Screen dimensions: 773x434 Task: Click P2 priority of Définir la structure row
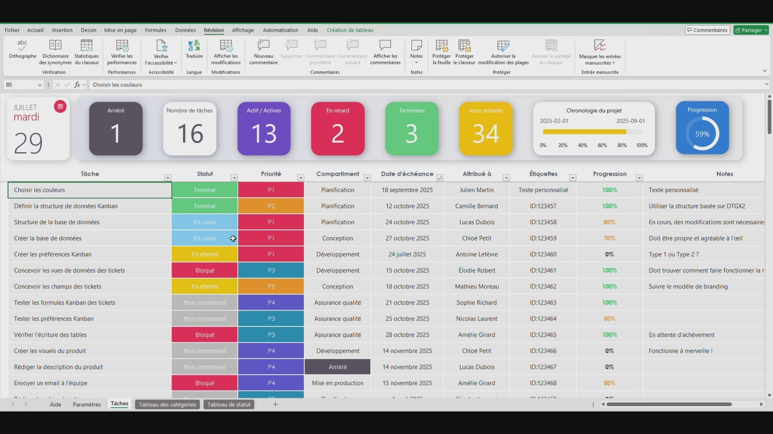pos(271,206)
